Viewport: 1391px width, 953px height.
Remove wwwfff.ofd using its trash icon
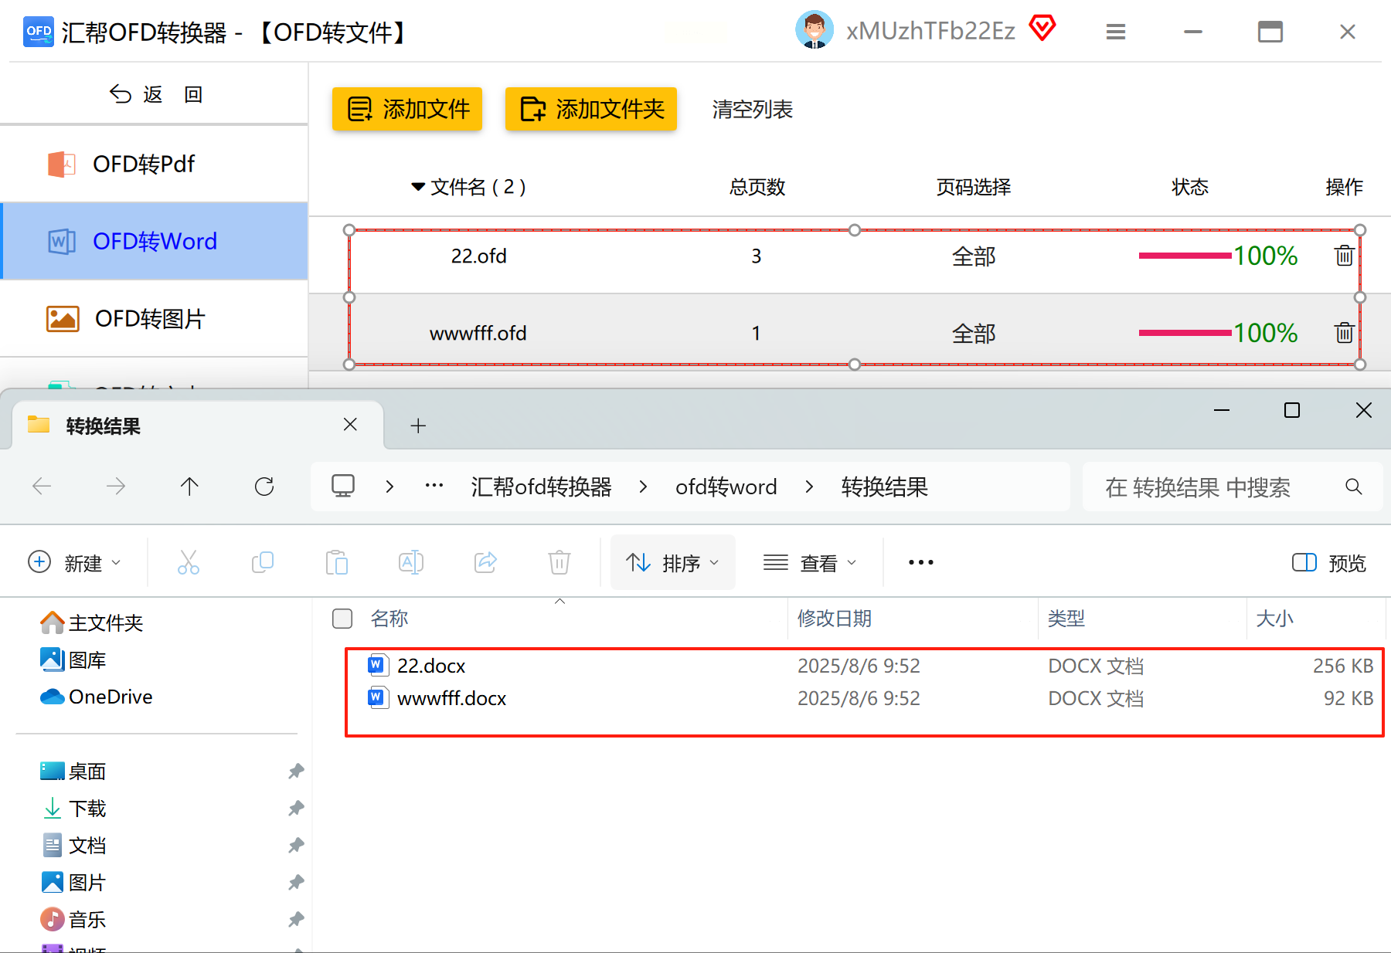(x=1344, y=333)
